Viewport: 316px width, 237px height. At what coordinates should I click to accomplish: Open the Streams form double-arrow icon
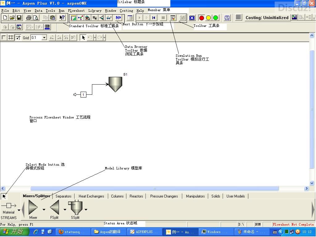[94, 18]
